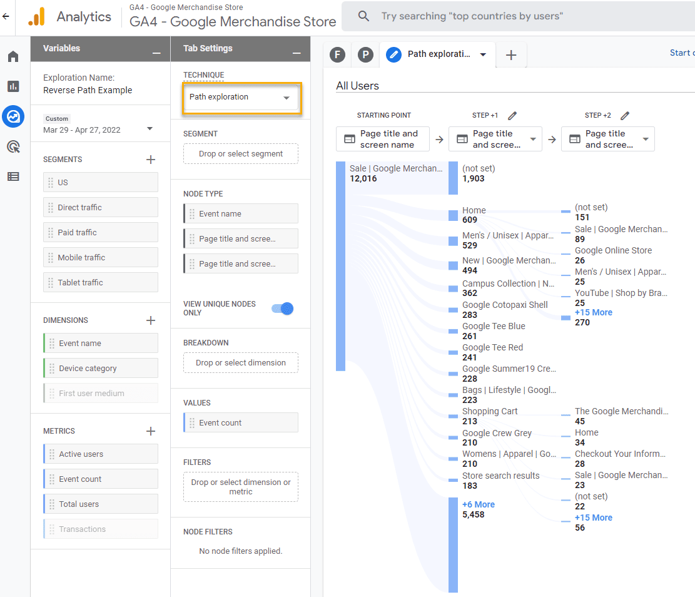Image resolution: width=695 pixels, height=597 pixels.
Task: Collapse the Variables panel
Action: [x=156, y=53]
